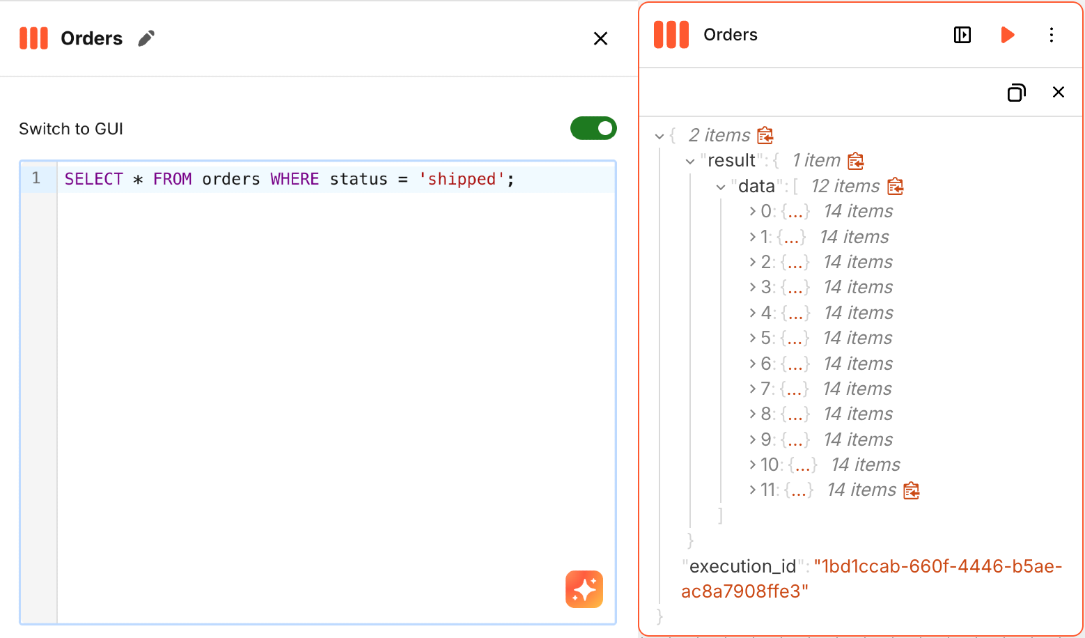Screen dimensions: 1085x638
Task: Click the "Switch to GUI" label
Action: (x=71, y=129)
